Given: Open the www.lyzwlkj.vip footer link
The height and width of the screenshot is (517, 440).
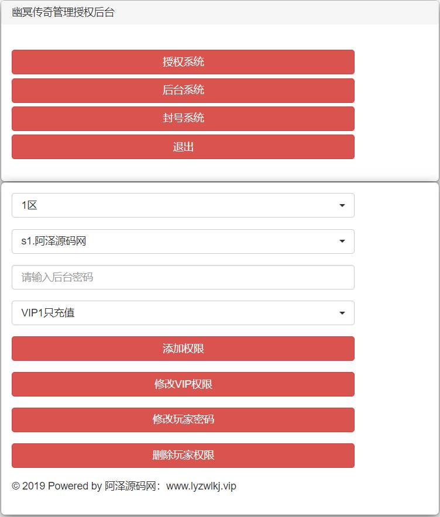Looking at the screenshot, I should tap(201, 486).
